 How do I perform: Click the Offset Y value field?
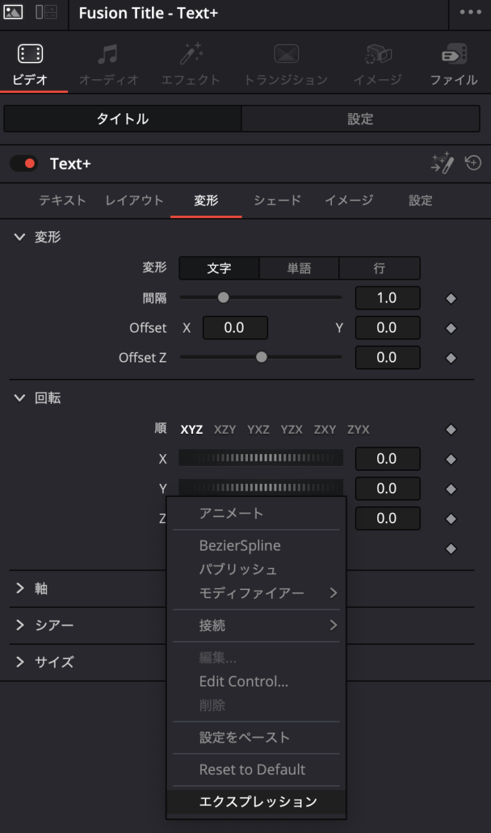click(x=388, y=328)
